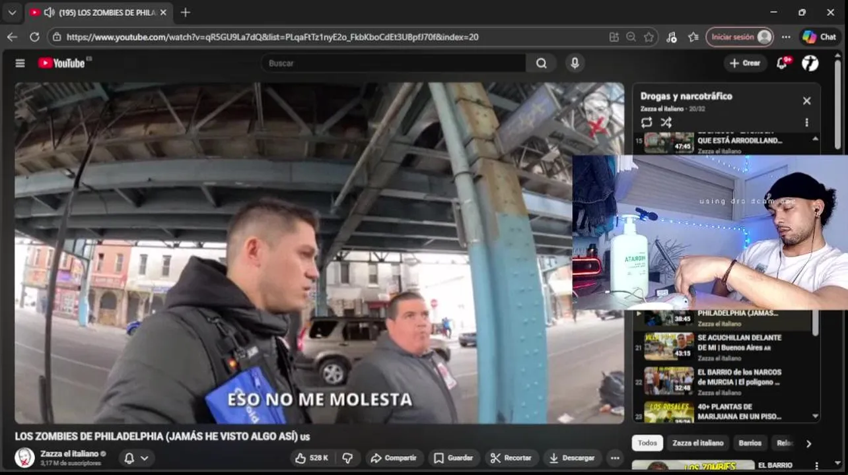Show more filter chips with right arrow
This screenshot has width=848, height=475.
[808, 443]
